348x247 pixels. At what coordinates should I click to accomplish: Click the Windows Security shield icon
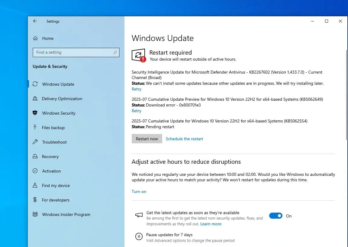point(35,113)
